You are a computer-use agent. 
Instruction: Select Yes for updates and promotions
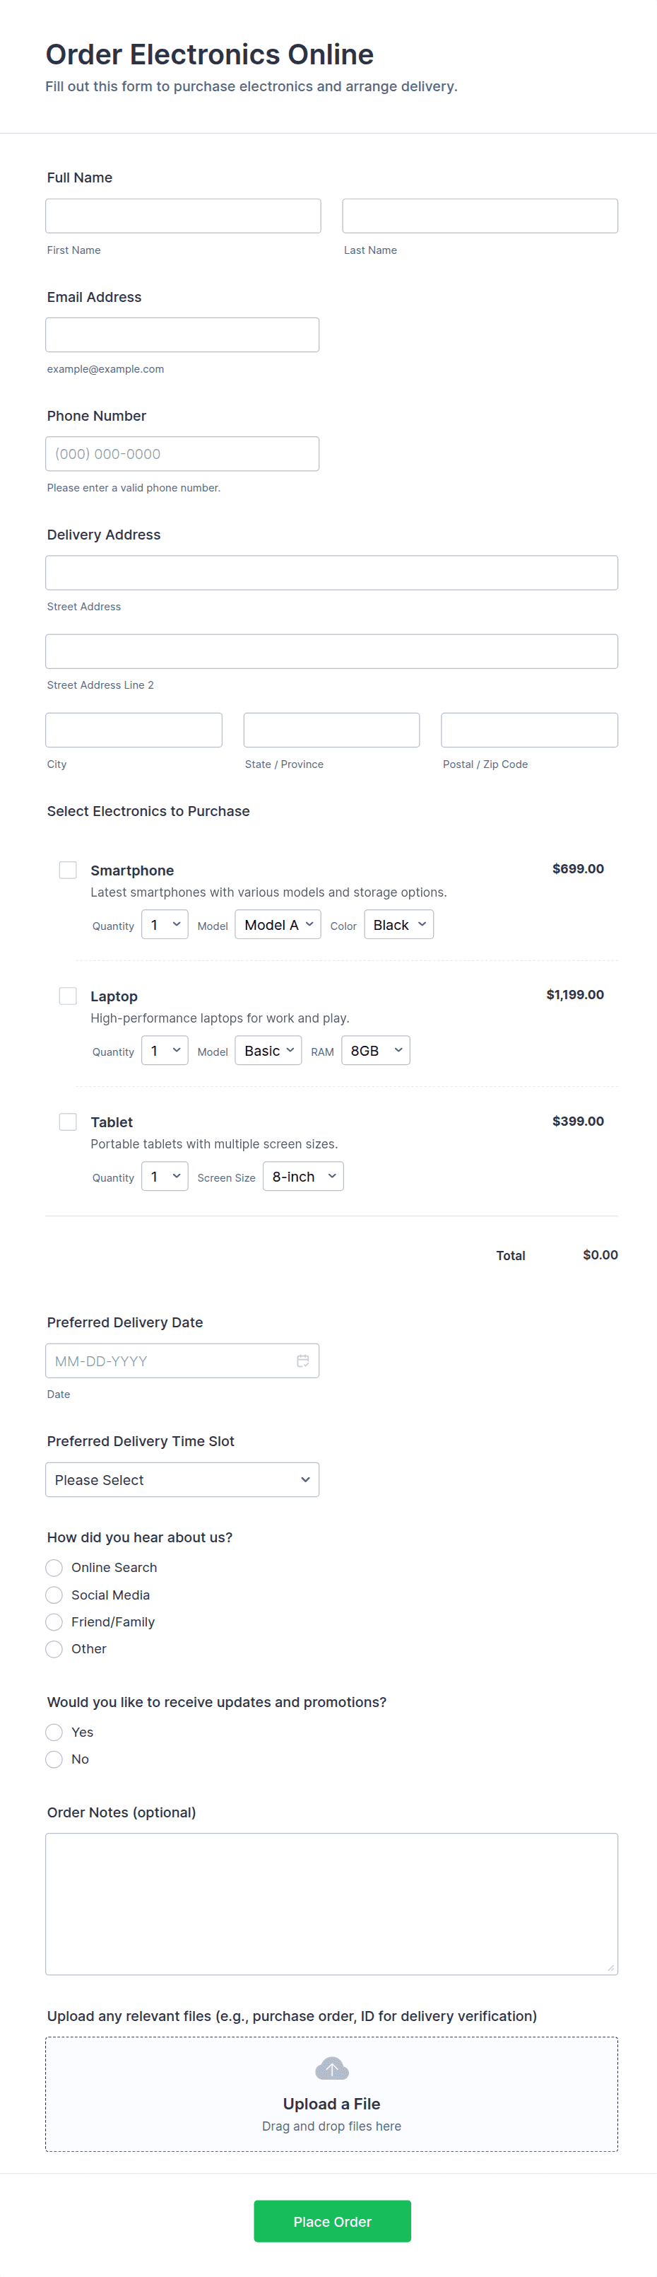tap(54, 1732)
